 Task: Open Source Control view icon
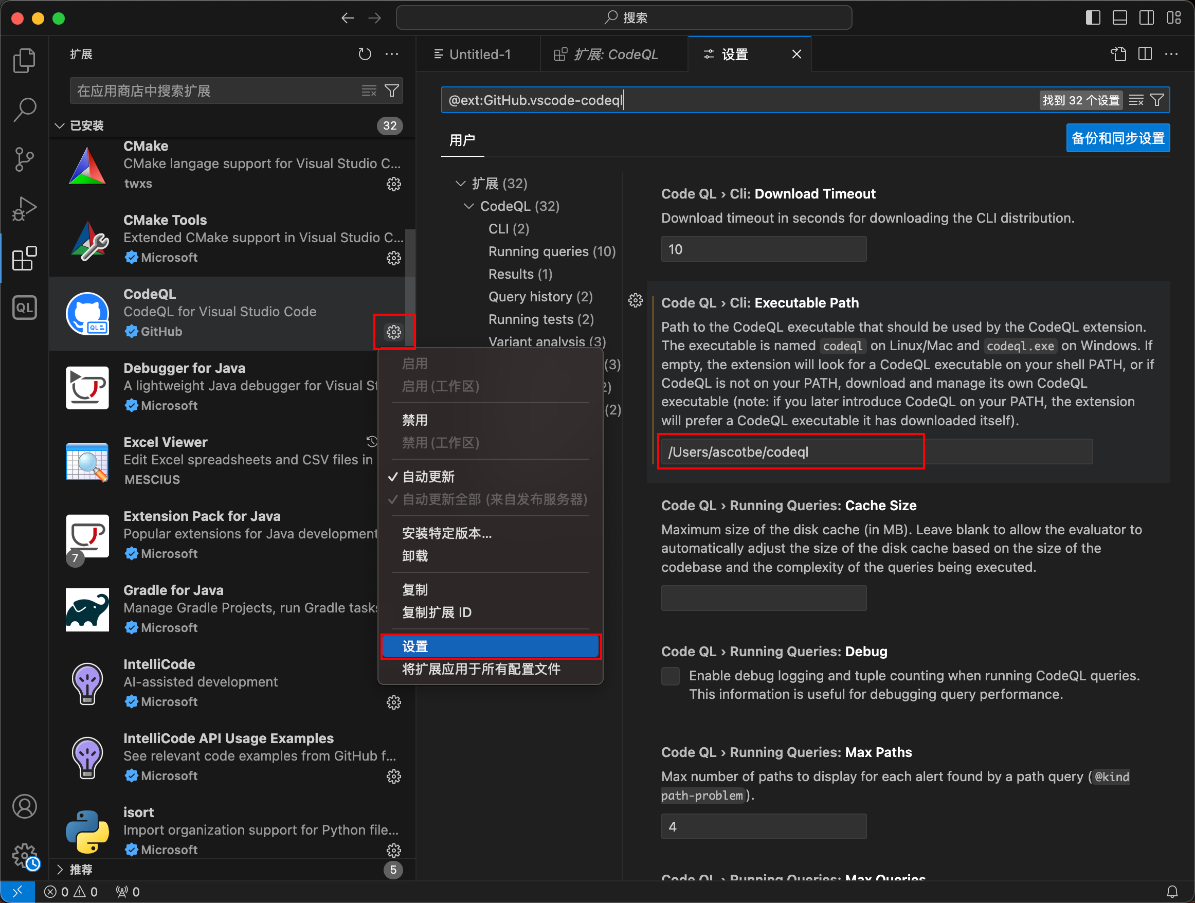tap(24, 159)
